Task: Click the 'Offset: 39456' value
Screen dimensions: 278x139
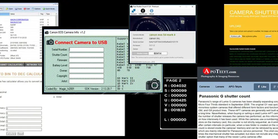Action: tap(15, 58)
